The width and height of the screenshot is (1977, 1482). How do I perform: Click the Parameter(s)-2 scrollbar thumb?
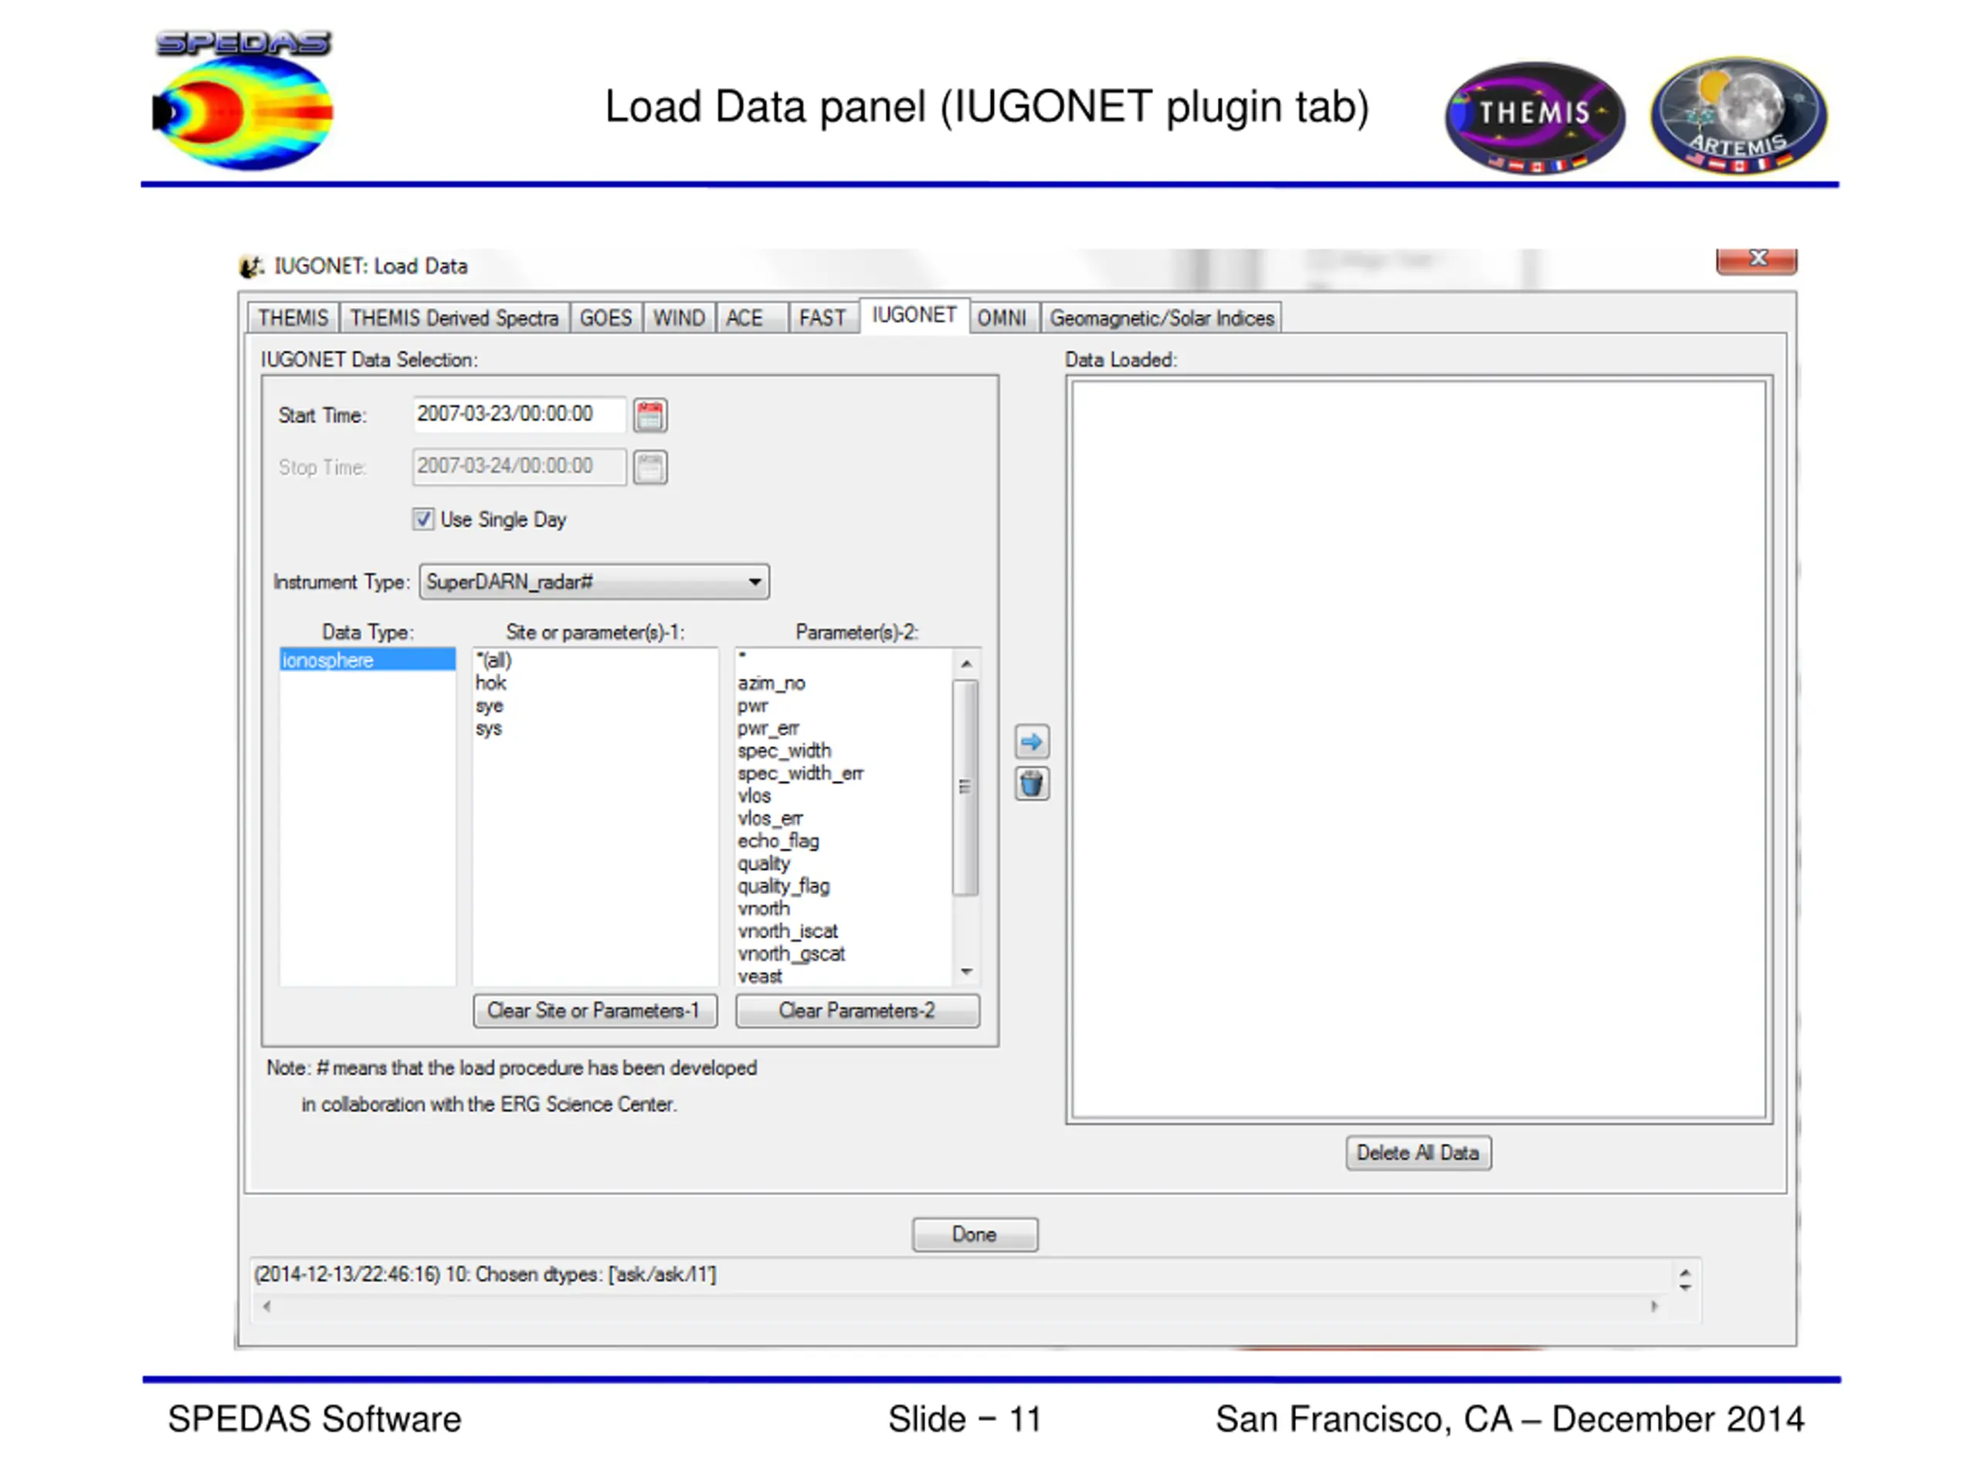(965, 787)
